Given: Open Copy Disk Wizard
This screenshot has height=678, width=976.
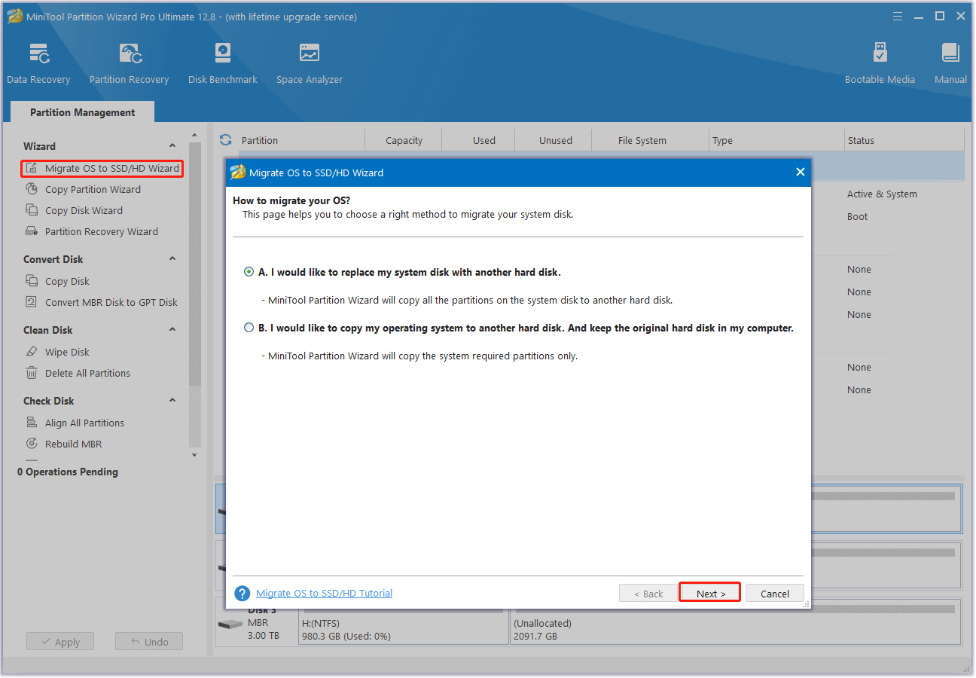Looking at the screenshot, I should click(84, 210).
